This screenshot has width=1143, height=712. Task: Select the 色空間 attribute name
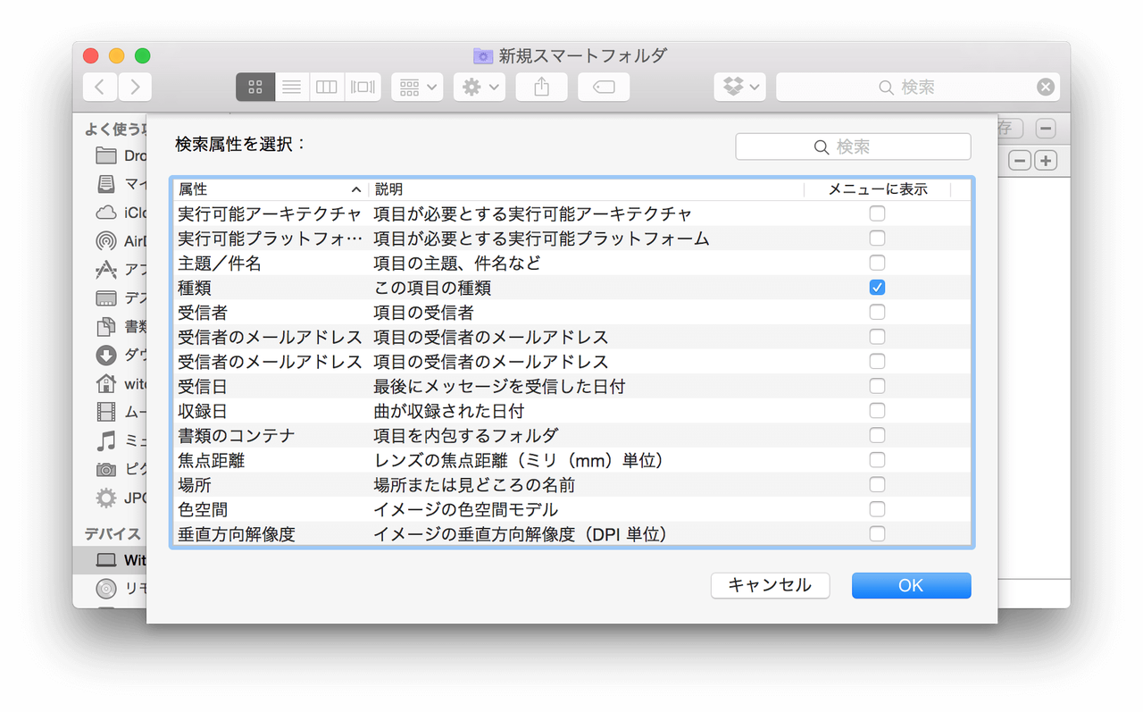203,510
